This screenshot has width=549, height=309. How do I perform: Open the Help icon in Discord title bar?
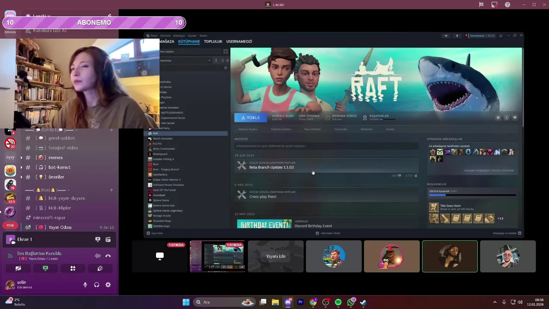click(507, 5)
